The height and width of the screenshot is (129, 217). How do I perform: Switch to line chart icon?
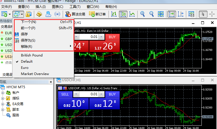pyautogui.click(x=132, y=14)
